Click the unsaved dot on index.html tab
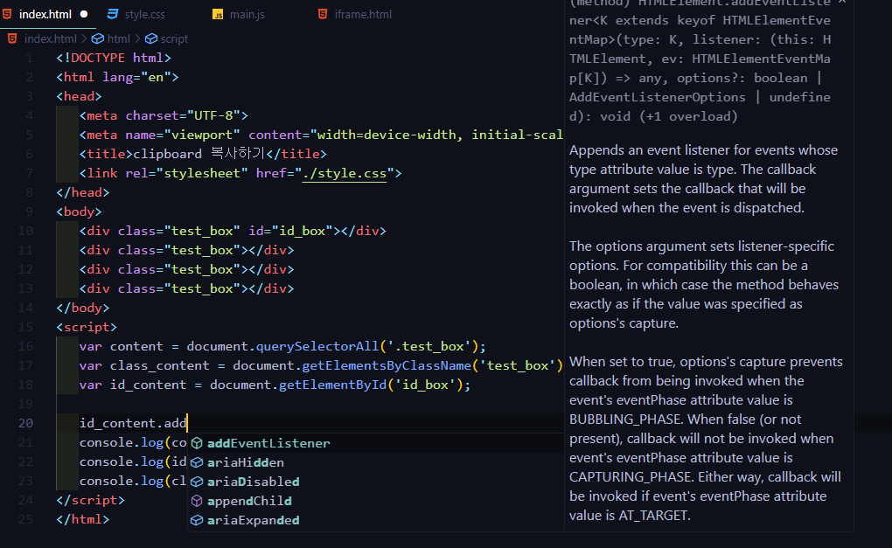This screenshot has height=548, width=892. pos(84,14)
